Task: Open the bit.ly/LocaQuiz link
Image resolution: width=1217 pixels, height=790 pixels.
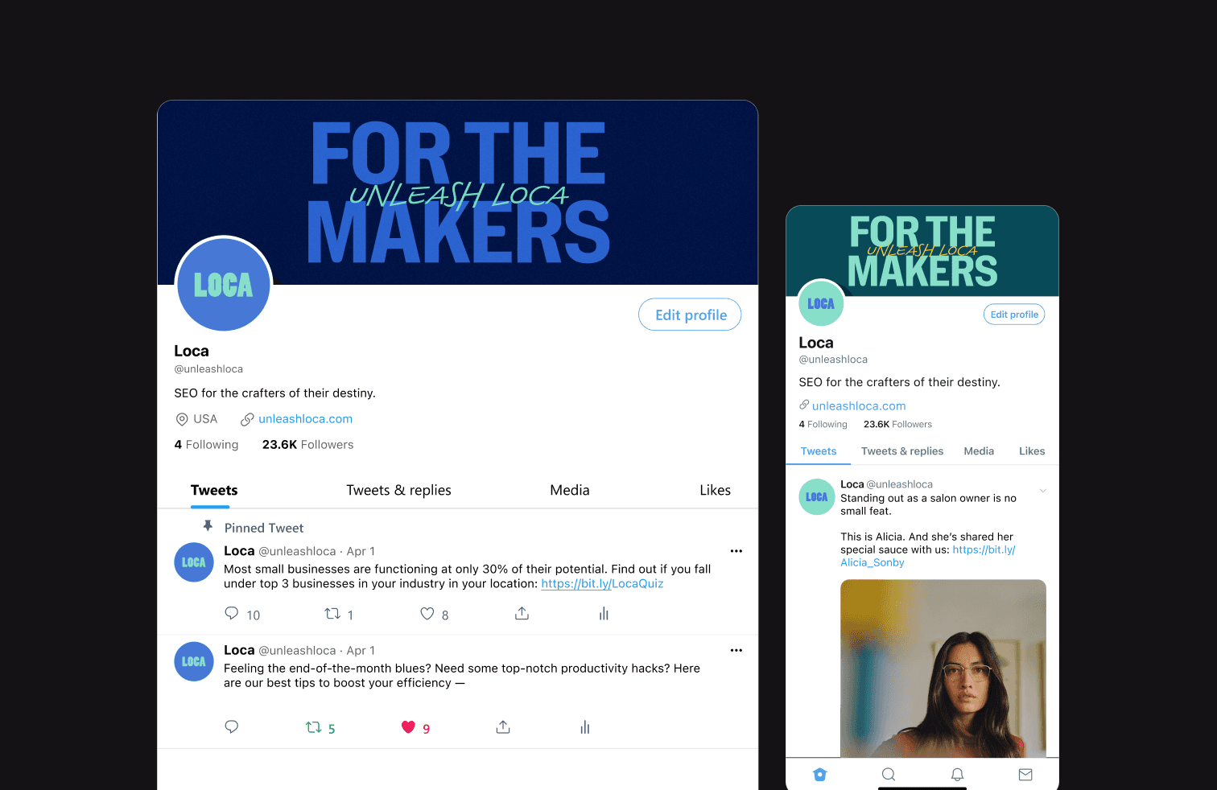Action: point(602,584)
